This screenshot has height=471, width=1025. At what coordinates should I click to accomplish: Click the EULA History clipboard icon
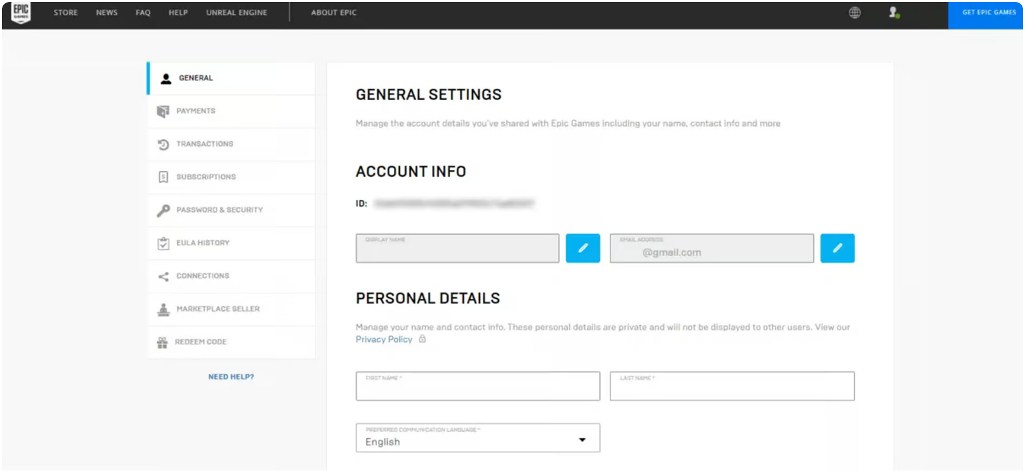[163, 243]
